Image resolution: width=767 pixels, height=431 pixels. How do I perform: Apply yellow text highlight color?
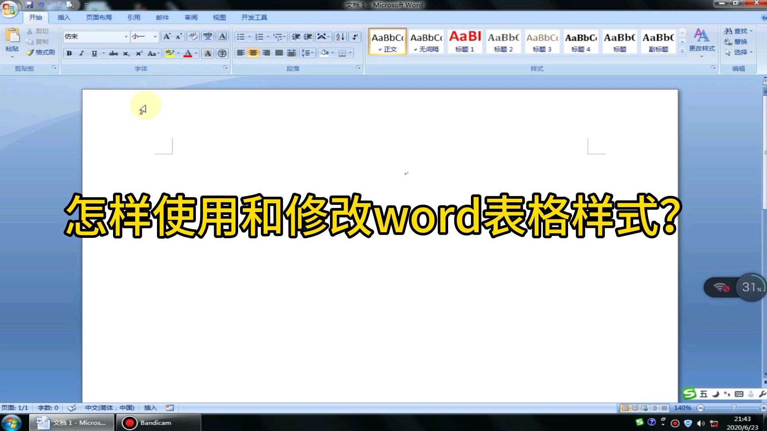[x=170, y=53]
